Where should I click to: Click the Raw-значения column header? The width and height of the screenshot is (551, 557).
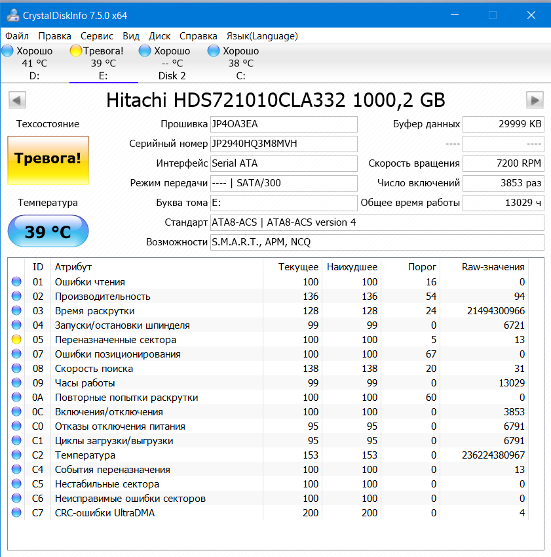(x=493, y=267)
